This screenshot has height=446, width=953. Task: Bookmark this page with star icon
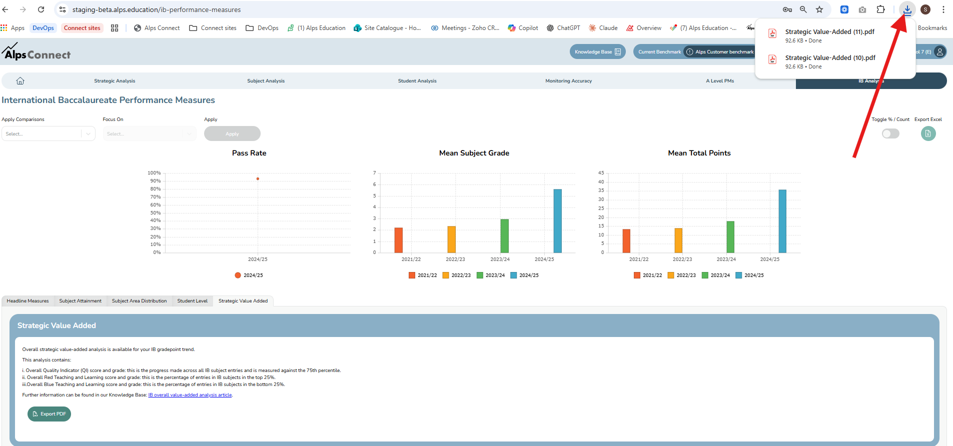click(819, 9)
